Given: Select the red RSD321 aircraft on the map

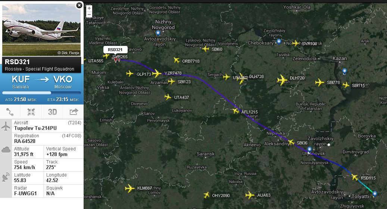Looking at the screenshot, I should coord(116,59).
